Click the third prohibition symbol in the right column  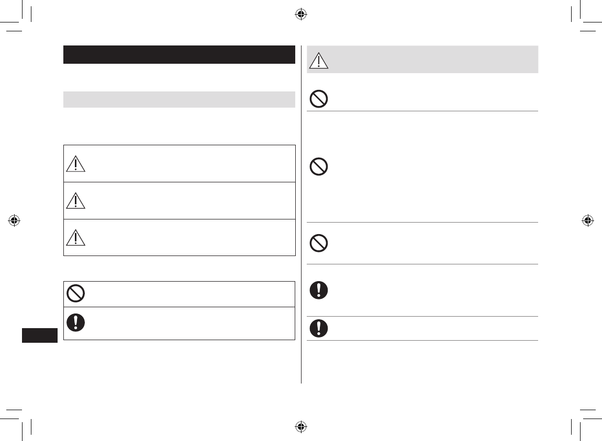point(319,243)
